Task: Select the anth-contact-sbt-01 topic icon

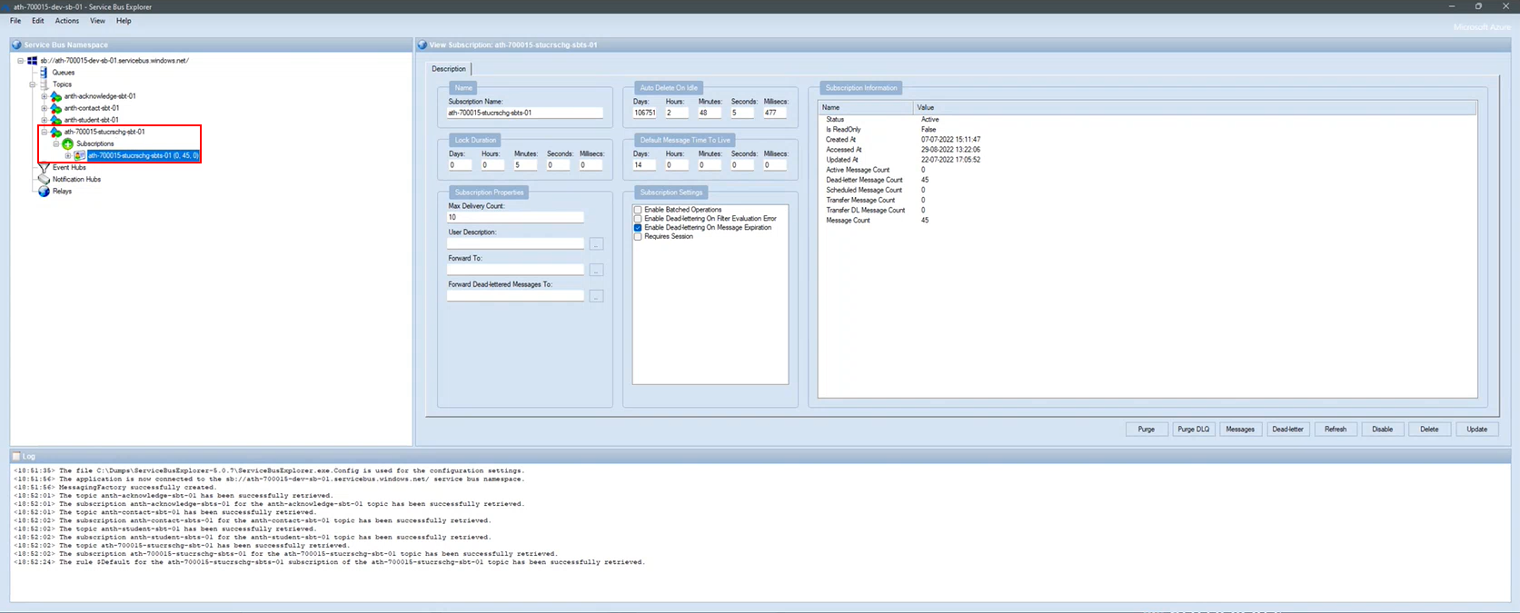Action: pyautogui.click(x=56, y=108)
